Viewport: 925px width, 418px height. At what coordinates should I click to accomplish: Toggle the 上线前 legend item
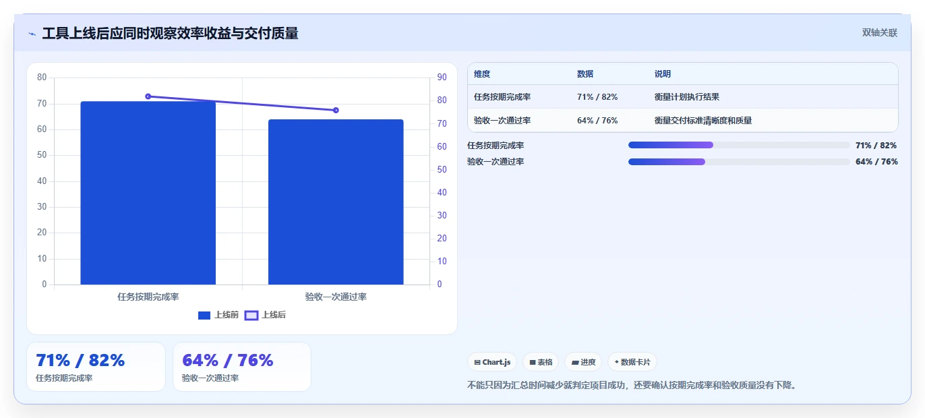tap(218, 315)
